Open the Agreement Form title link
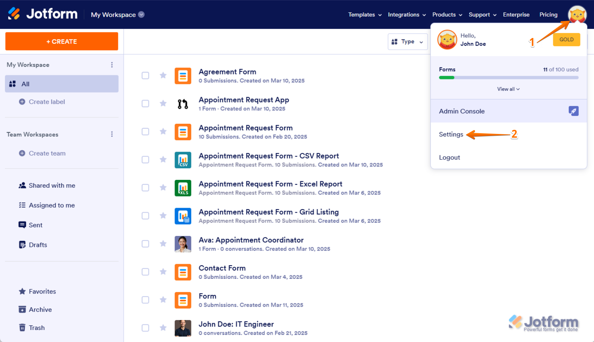This screenshot has width=594, height=342. click(x=227, y=71)
